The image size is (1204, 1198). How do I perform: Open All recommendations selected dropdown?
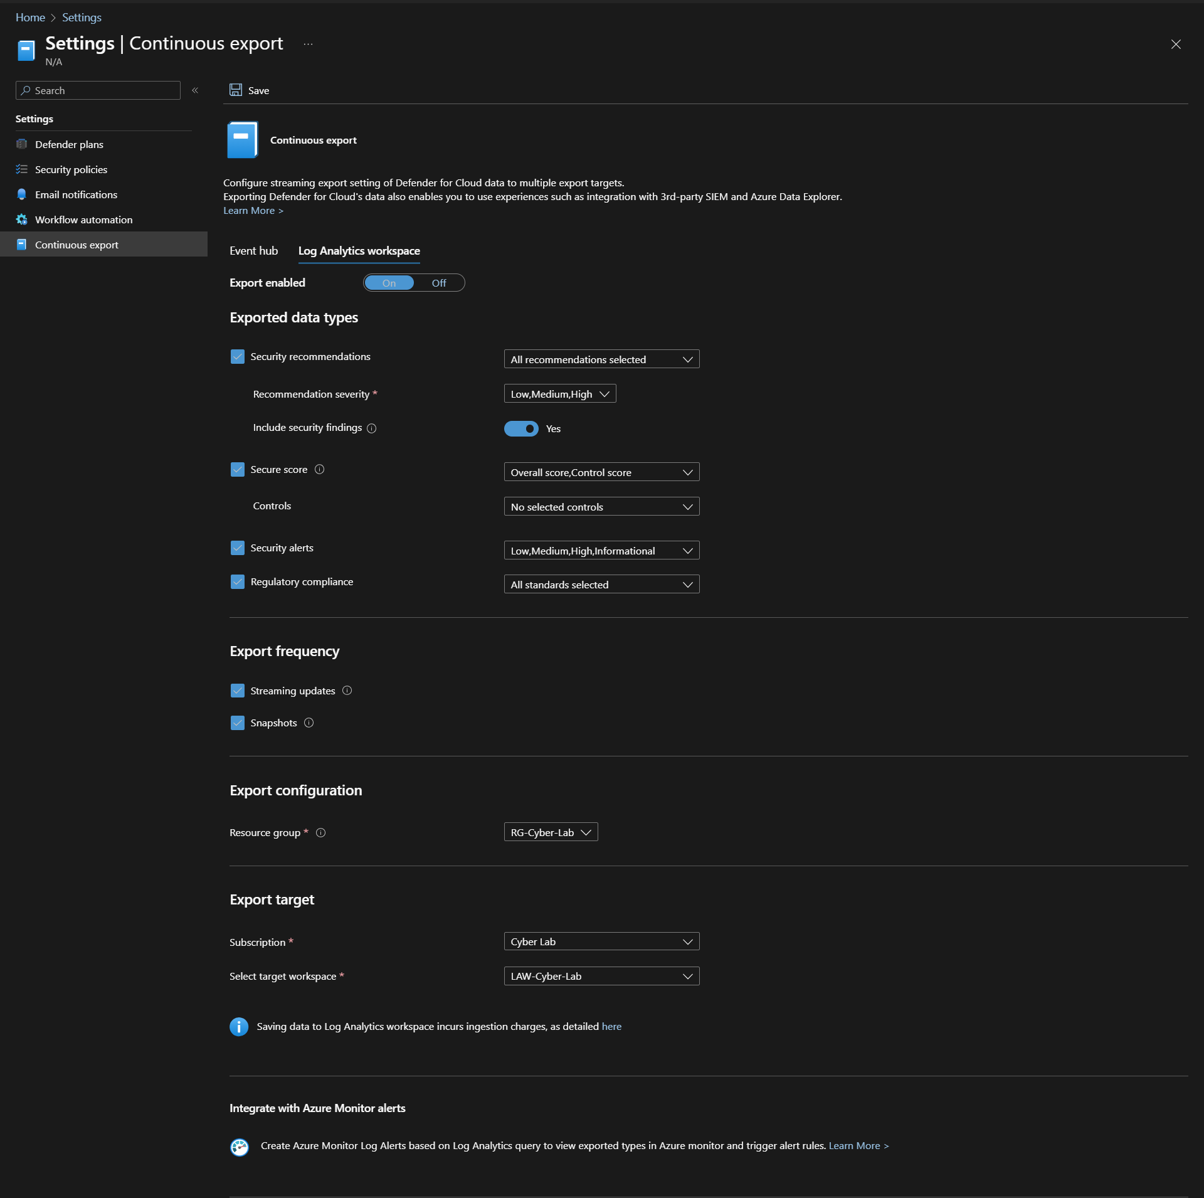(x=601, y=359)
